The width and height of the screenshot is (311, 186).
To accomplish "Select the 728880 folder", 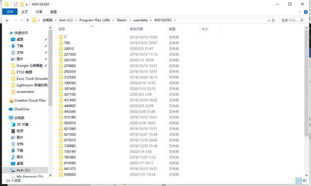I will 67,146.
